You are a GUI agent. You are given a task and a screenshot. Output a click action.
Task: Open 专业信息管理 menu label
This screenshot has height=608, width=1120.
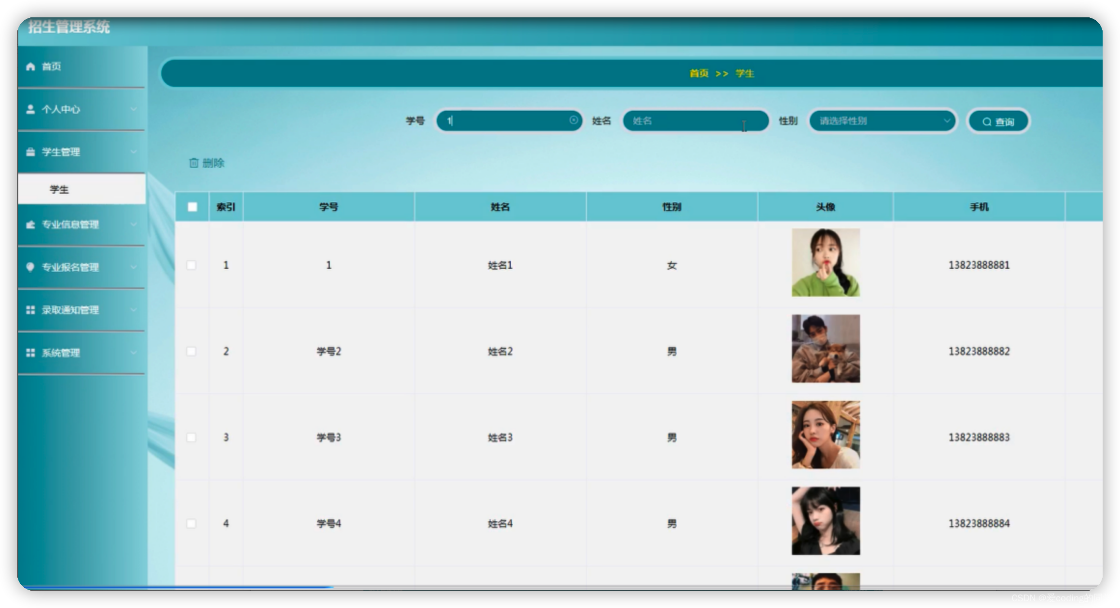(70, 225)
